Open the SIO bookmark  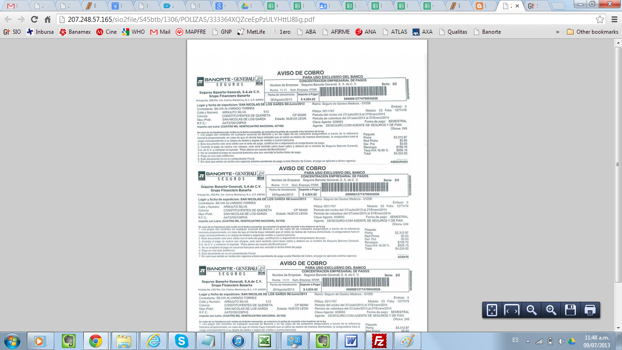(12, 32)
